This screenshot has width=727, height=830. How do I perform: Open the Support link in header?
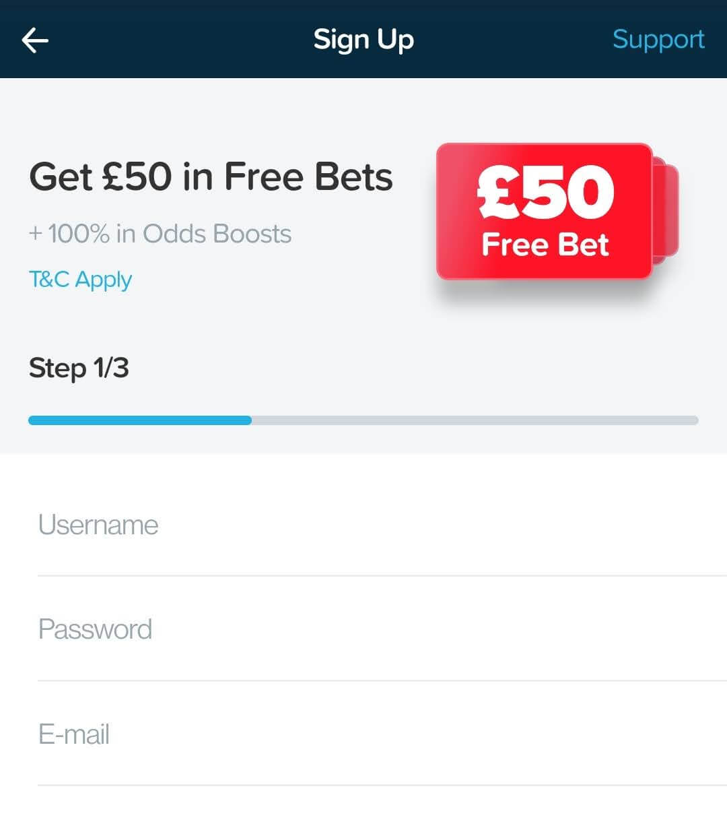point(658,40)
